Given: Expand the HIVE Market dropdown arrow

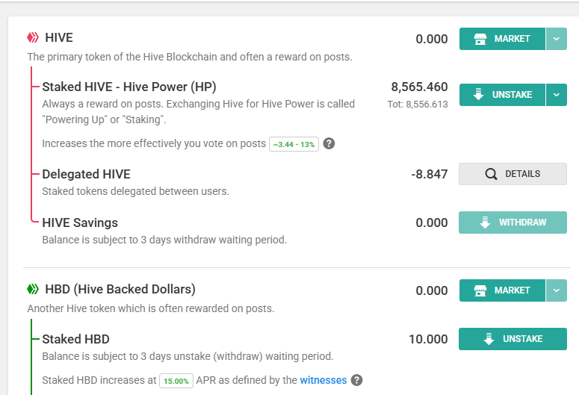Looking at the screenshot, I should pyautogui.click(x=557, y=39).
